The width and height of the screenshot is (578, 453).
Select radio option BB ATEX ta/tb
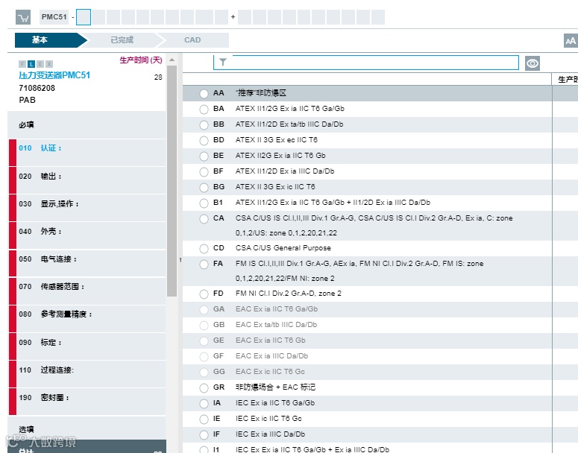(x=204, y=125)
